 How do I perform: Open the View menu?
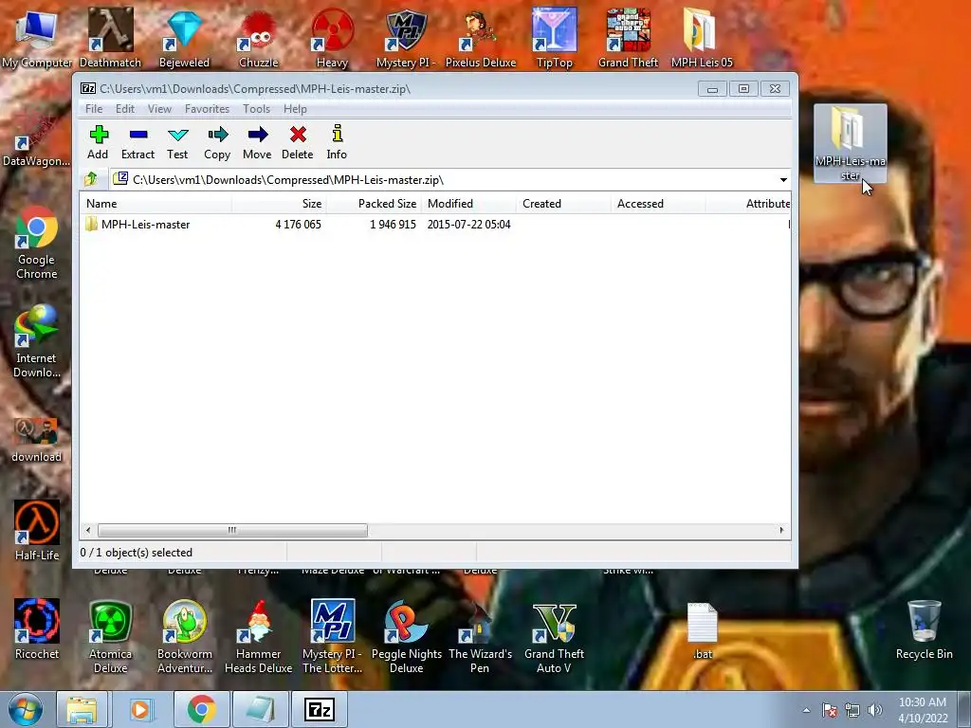point(159,109)
